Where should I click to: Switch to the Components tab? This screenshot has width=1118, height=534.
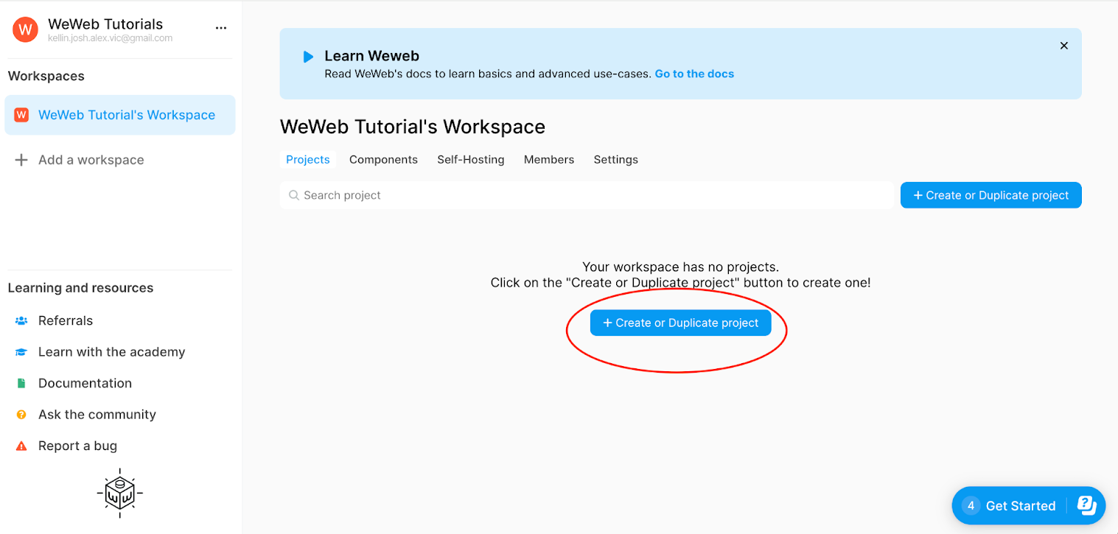click(x=383, y=159)
